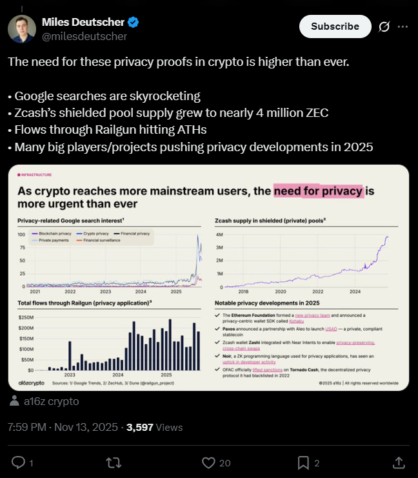Open the three-dot more options menu
Viewport: 418px width, 478px height.
[x=403, y=26]
